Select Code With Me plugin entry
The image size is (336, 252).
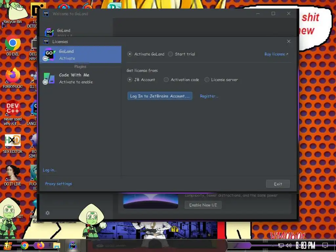[80, 78]
